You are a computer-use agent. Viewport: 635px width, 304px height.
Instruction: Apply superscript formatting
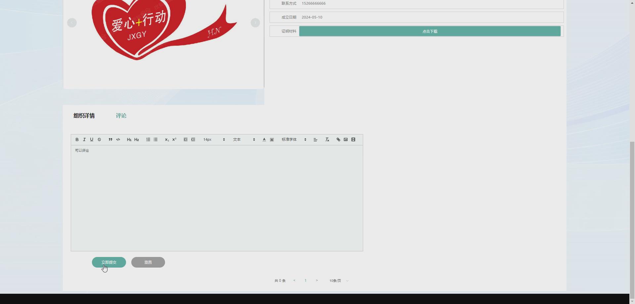[174, 139]
